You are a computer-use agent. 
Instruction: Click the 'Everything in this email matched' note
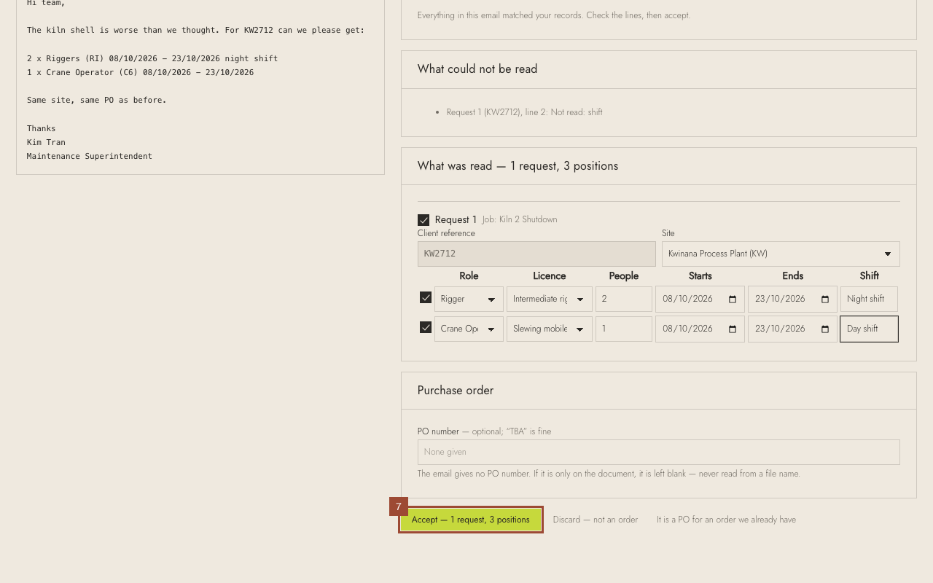tap(554, 15)
